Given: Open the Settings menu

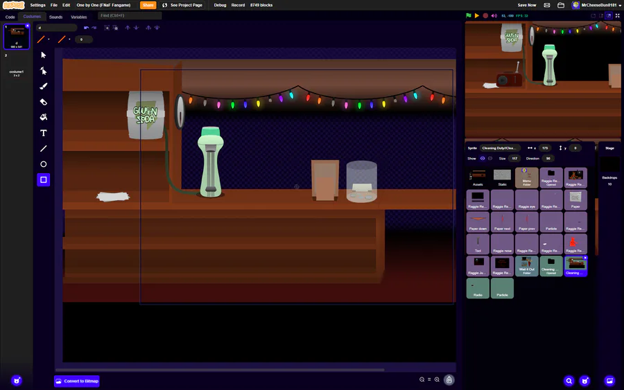Looking at the screenshot, I should pos(38,5).
